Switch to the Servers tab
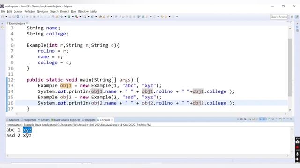 click(44, 120)
